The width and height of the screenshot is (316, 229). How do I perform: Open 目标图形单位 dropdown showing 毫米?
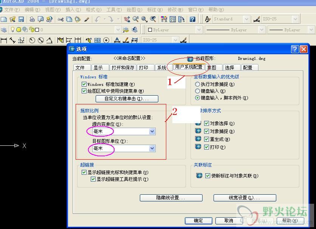click(x=124, y=148)
